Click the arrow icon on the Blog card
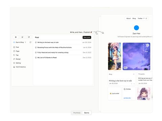Screen dimensions: 162x121 [134, 74]
